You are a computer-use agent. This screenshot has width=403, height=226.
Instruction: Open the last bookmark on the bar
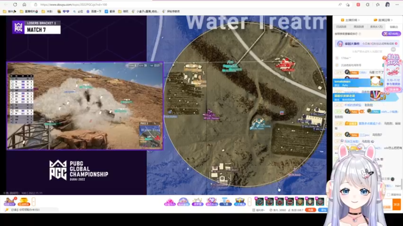tap(171, 11)
